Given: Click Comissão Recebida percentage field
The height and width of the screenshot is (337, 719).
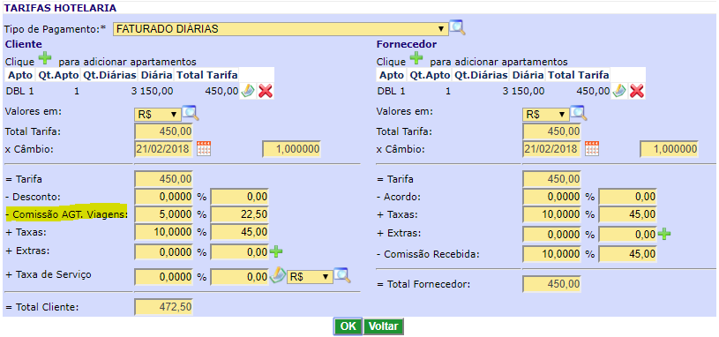Looking at the screenshot, I should [x=551, y=253].
